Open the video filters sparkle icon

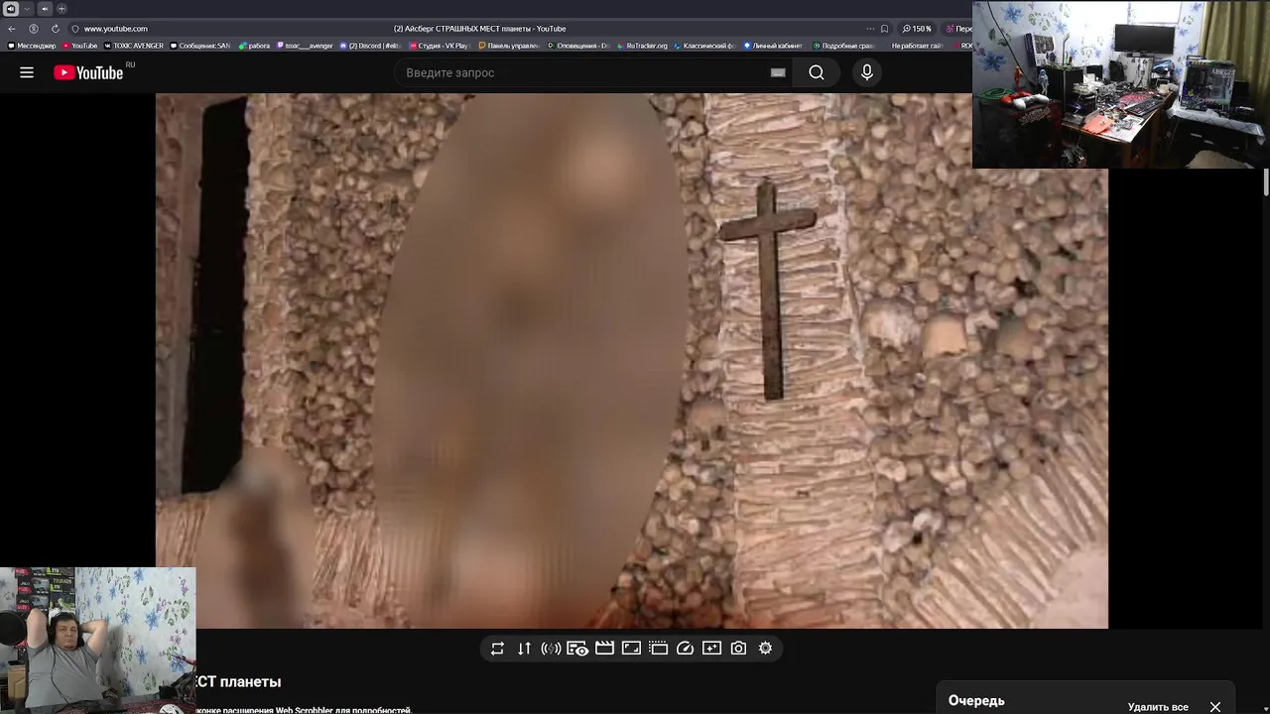711,649
